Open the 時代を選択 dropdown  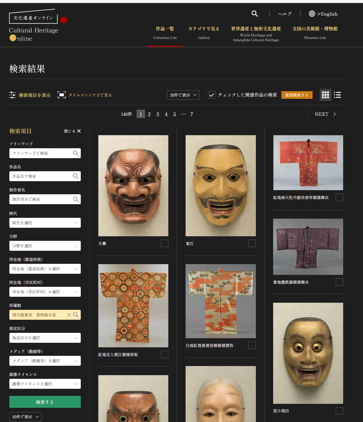pos(45,223)
